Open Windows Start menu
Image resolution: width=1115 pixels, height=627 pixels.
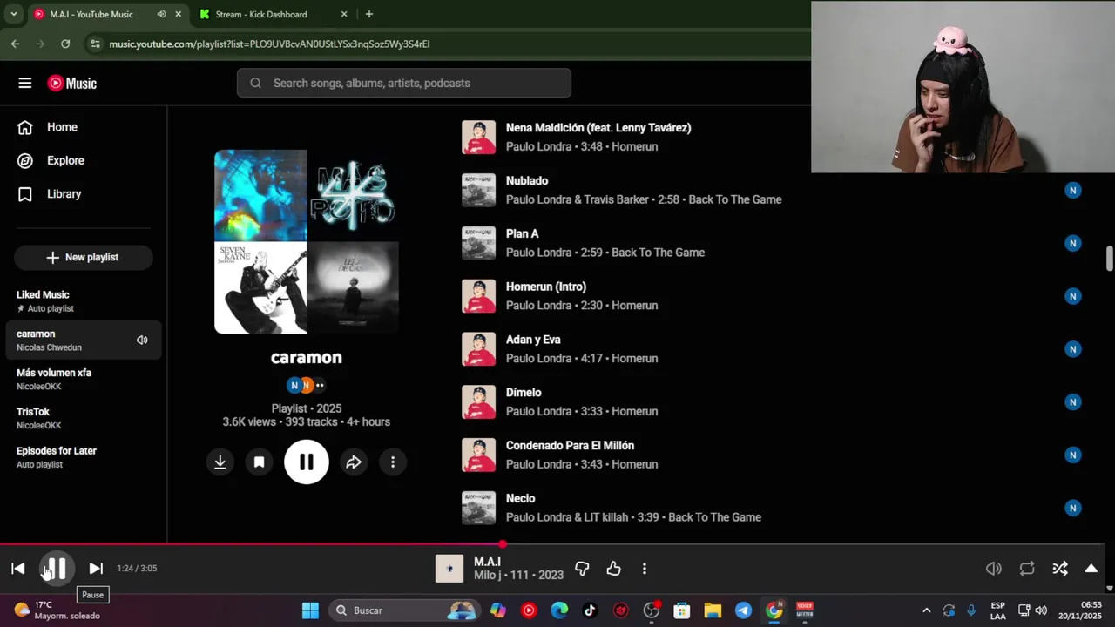310,610
